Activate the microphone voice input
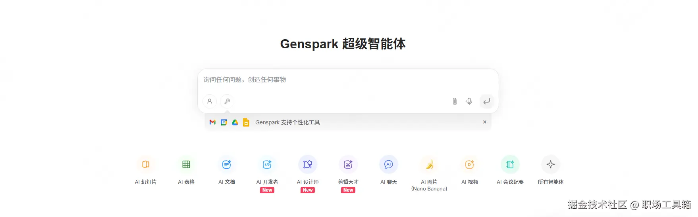 click(x=469, y=101)
